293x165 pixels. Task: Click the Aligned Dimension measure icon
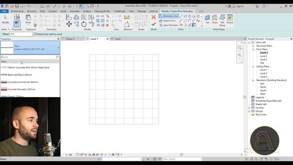coord(126,17)
